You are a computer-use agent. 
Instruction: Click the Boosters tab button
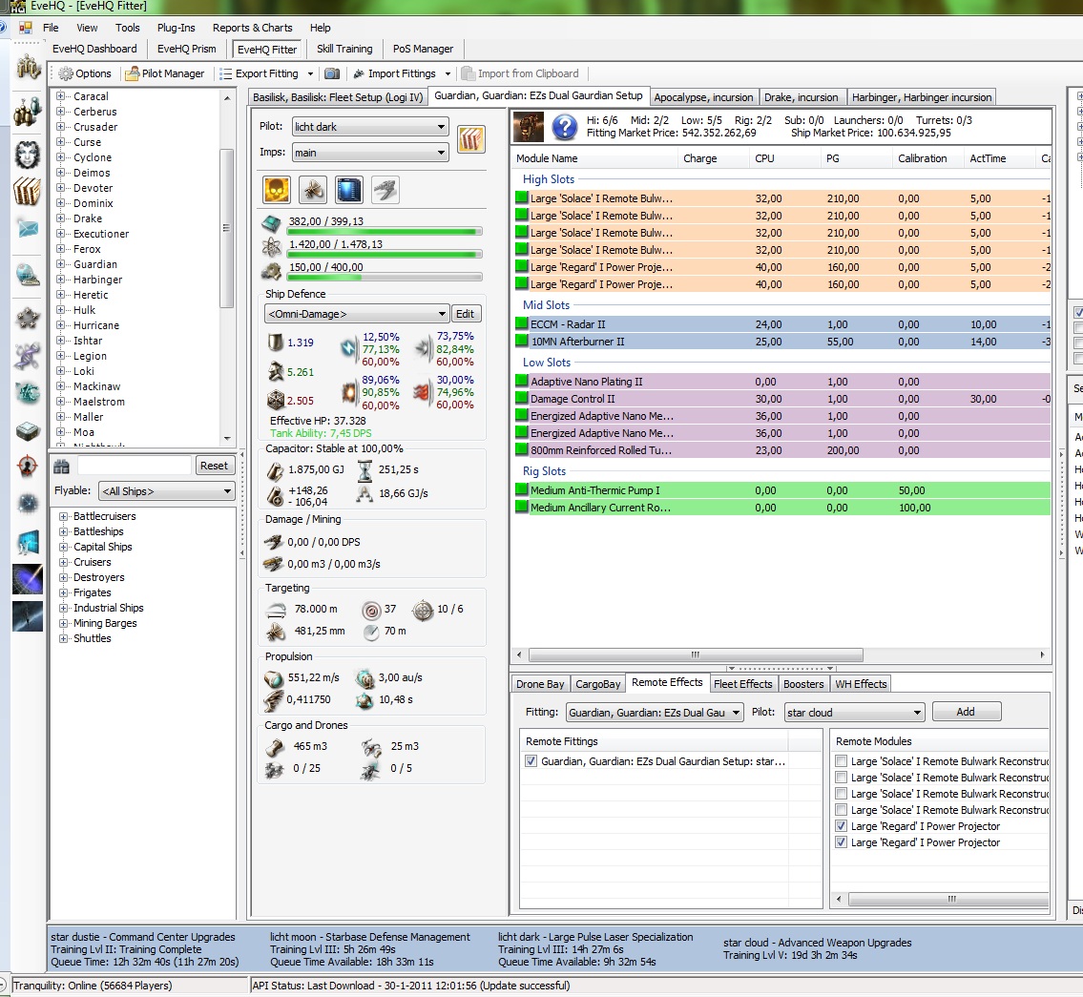(x=803, y=683)
